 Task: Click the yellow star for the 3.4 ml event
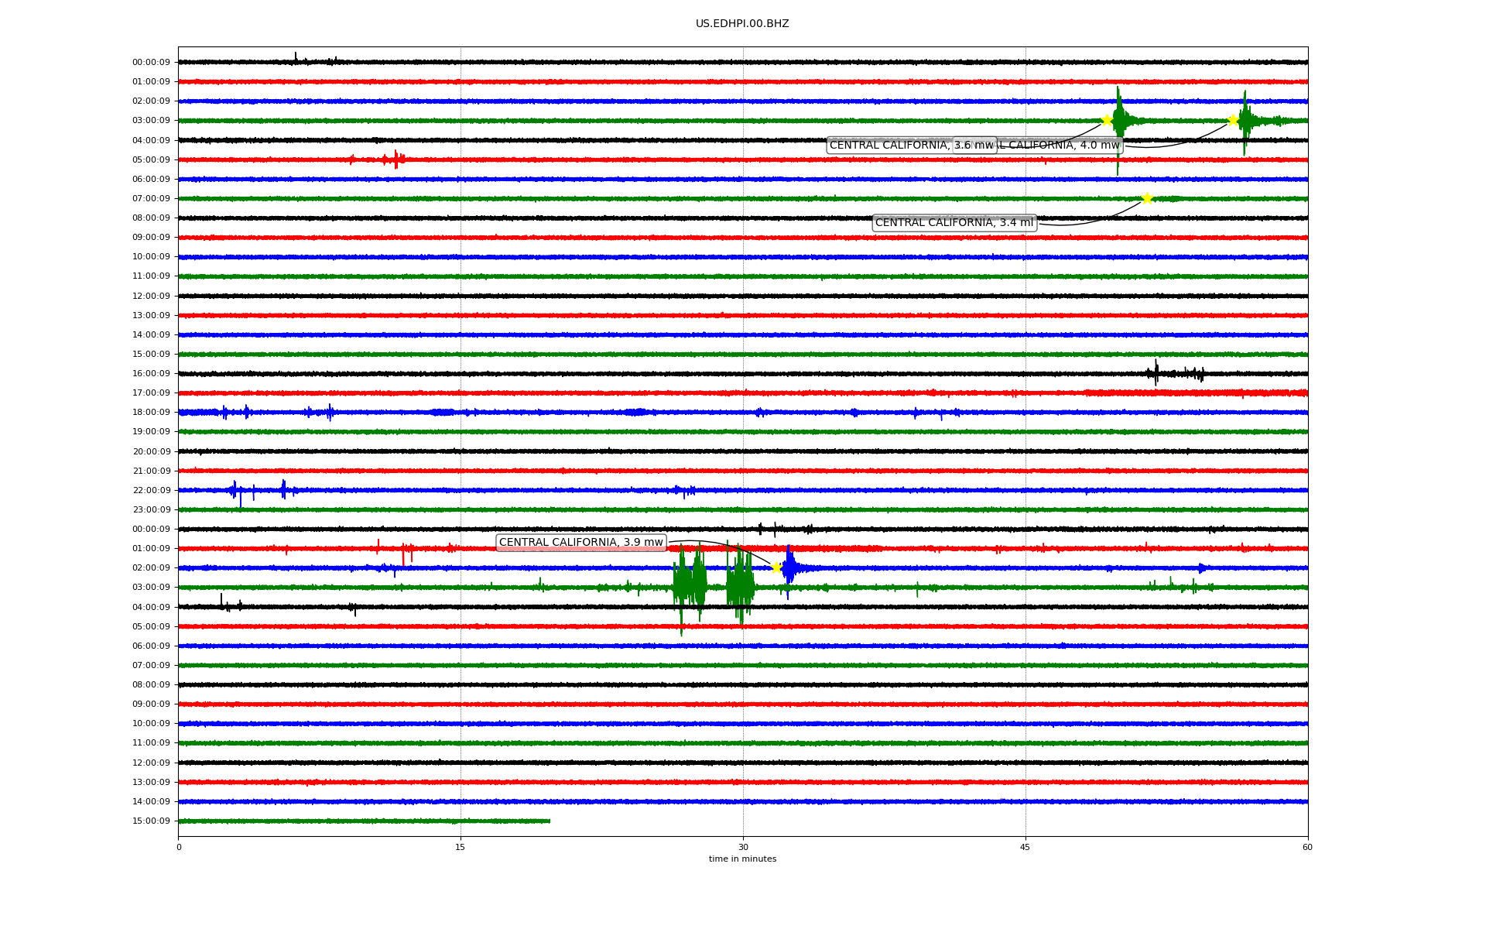tap(1147, 198)
